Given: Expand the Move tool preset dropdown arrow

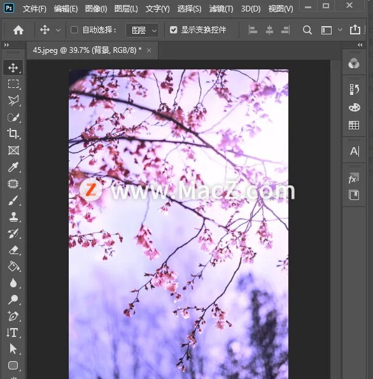Looking at the screenshot, I should (58, 31).
